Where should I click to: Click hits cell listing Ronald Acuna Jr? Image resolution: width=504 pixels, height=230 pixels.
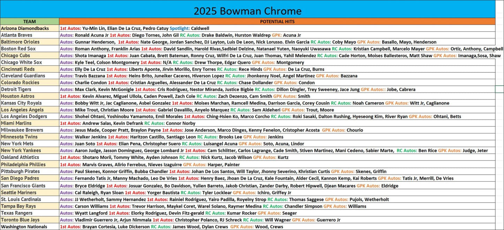pos(277,35)
